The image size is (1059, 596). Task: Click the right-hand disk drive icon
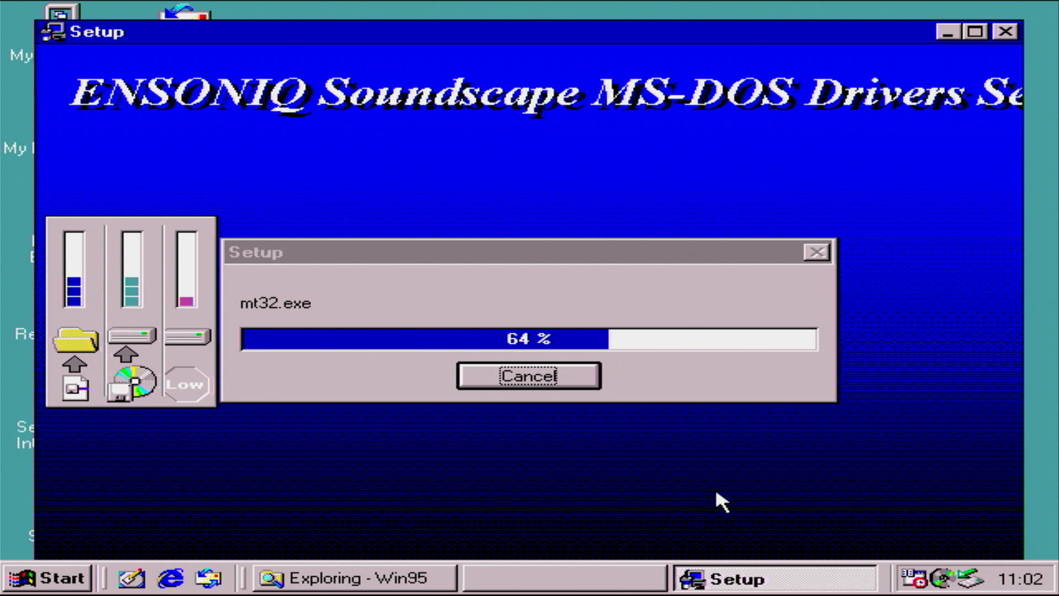pos(187,336)
